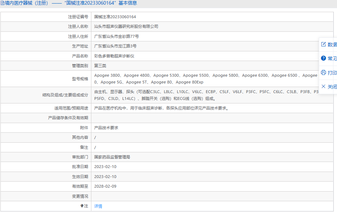Click the 打印 side panel label
The image size is (337, 213).
(x=332, y=73)
